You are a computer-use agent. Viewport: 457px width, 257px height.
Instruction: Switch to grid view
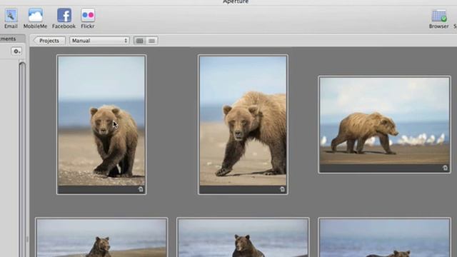click(x=140, y=41)
